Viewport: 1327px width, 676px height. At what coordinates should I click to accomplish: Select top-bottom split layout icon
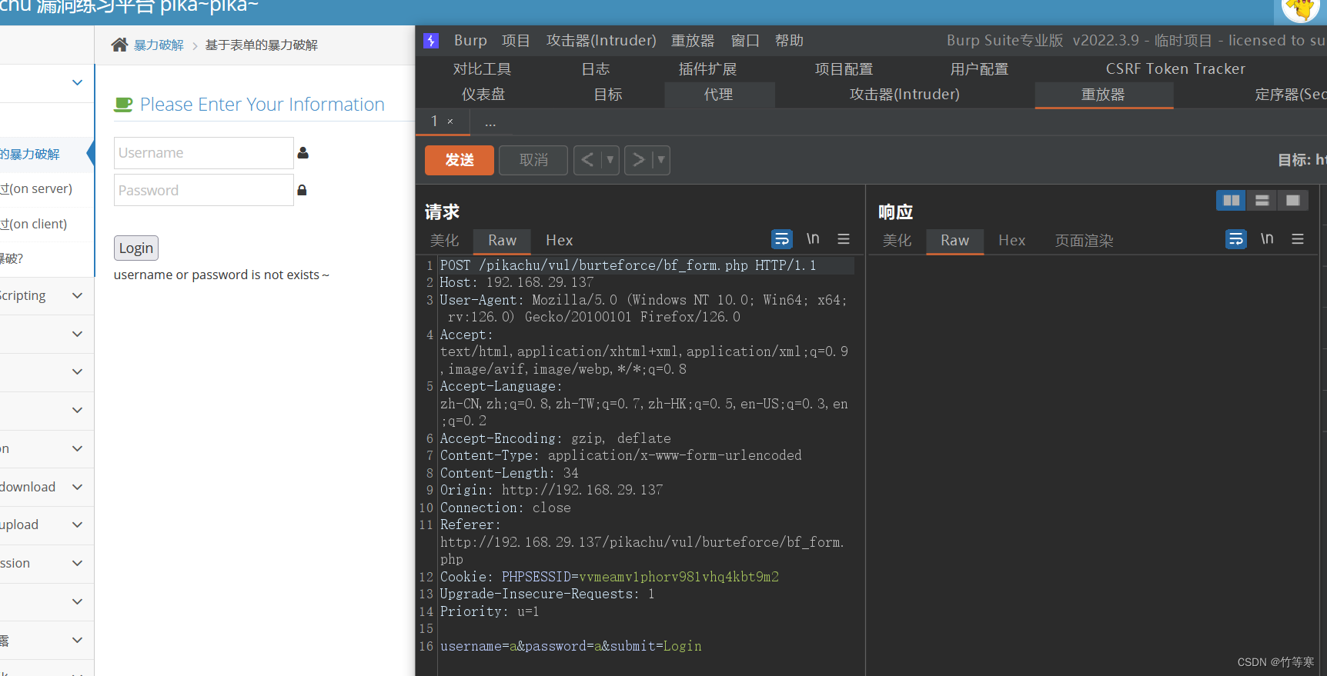pos(1262,201)
